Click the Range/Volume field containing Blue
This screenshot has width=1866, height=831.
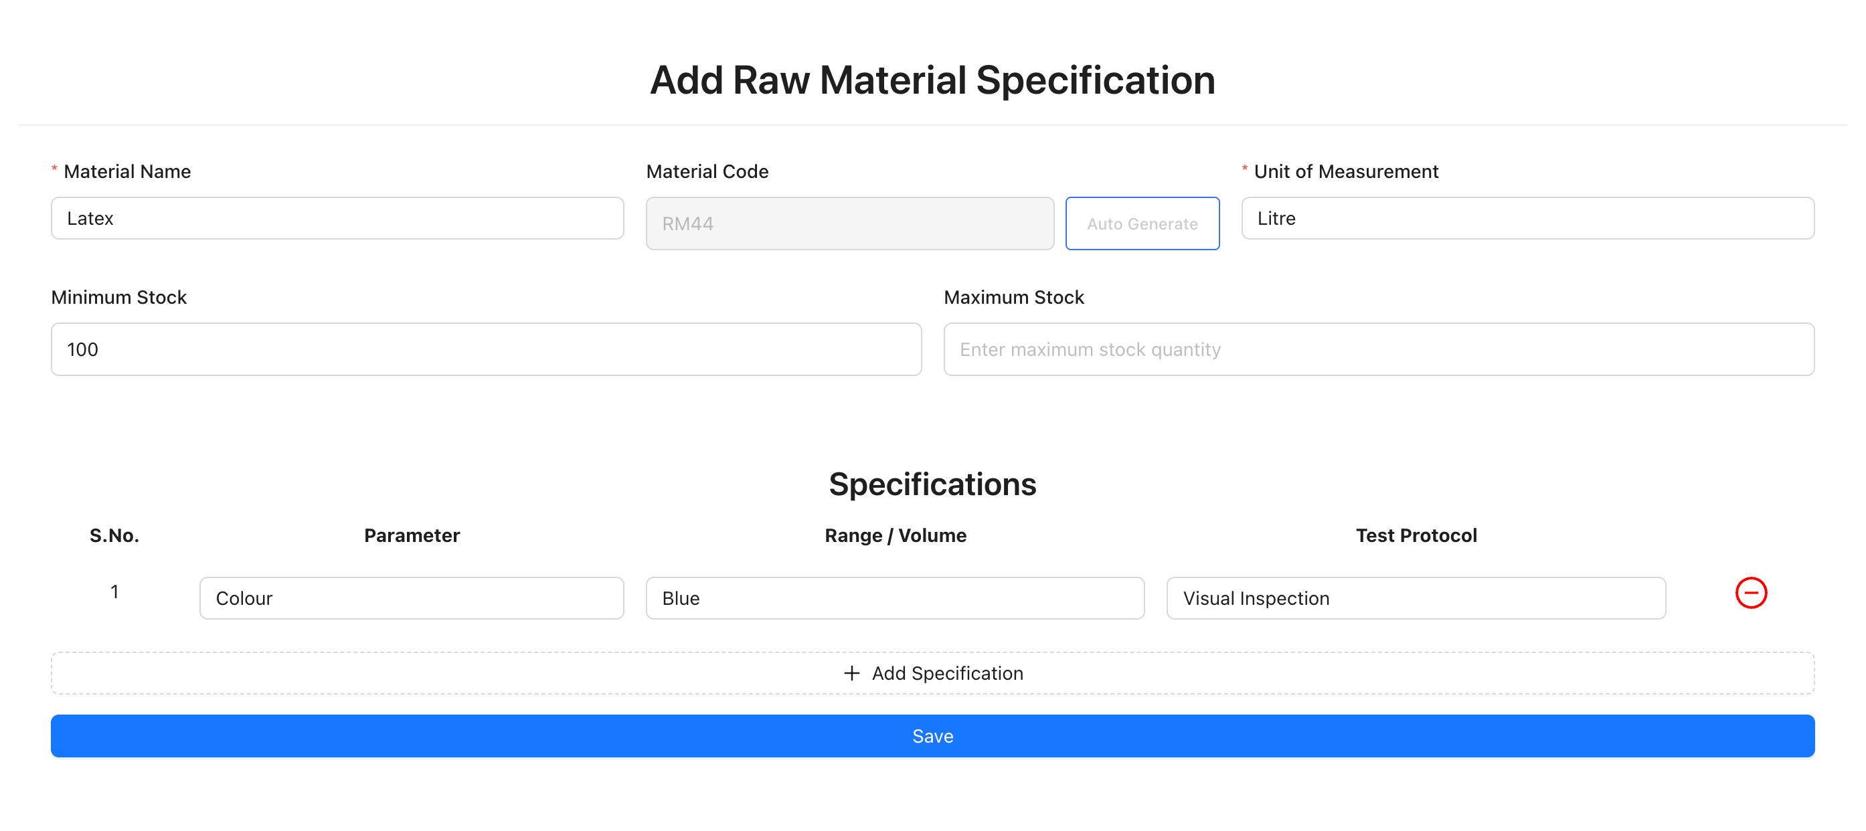[895, 598]
